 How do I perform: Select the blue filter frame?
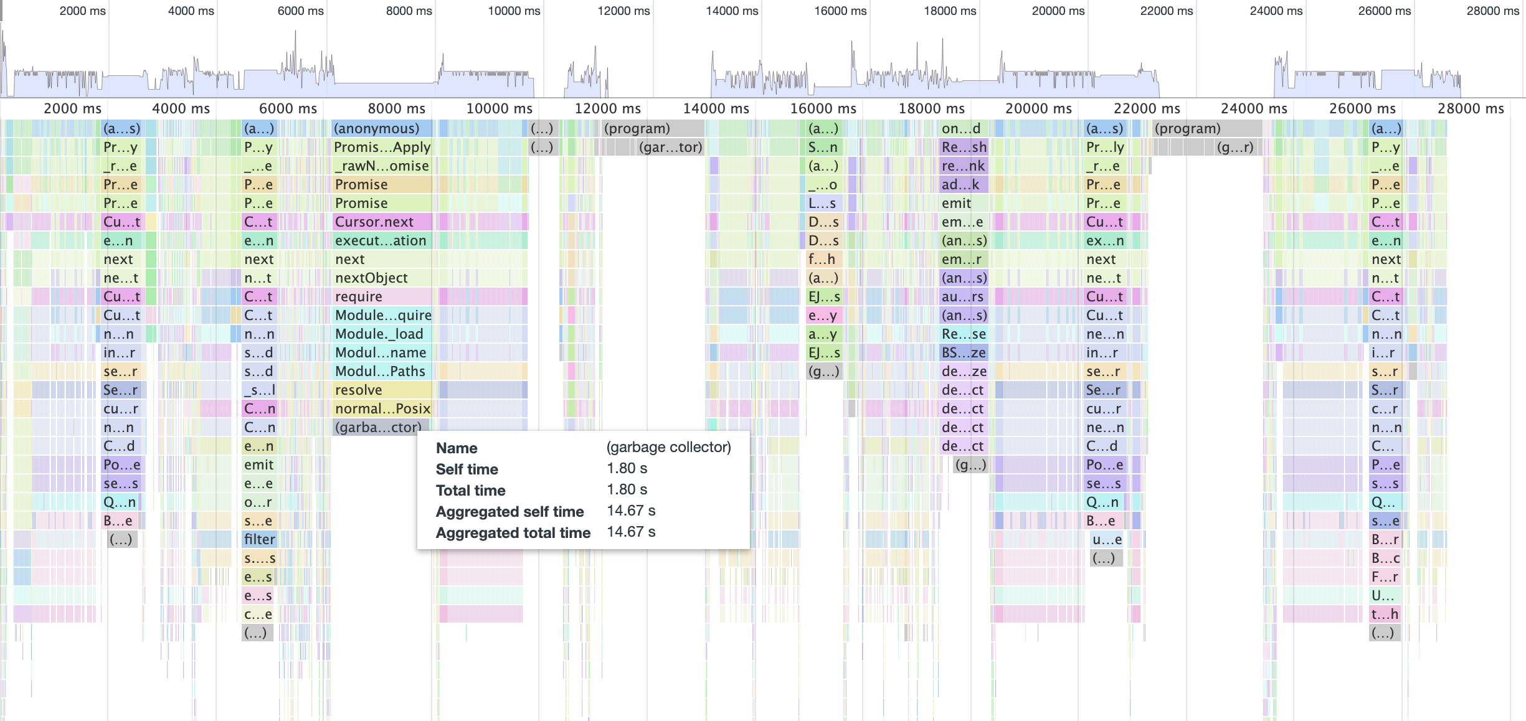click(258, 539)
